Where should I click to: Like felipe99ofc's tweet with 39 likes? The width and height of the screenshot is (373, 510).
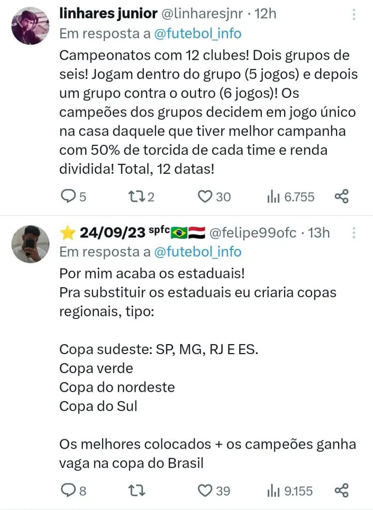coord(205,491)
